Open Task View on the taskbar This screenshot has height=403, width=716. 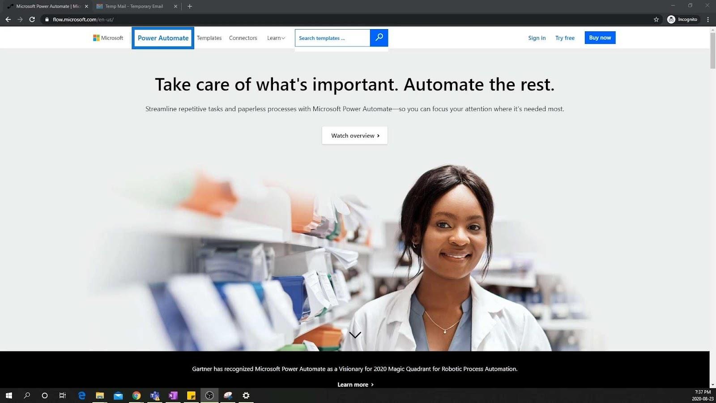pyautogui.click(x=63, y=395)
